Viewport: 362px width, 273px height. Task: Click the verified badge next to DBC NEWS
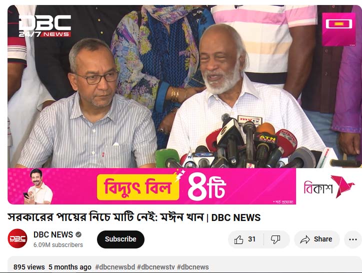pos(78,234)
